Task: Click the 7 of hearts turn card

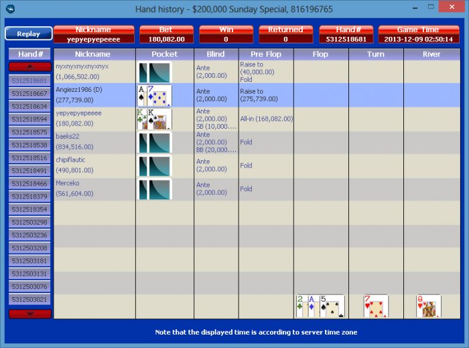Action: (376, 306)
